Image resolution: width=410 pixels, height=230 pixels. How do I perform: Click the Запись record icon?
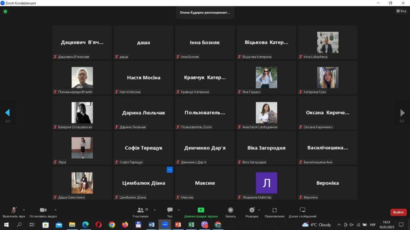coord(230,210)
